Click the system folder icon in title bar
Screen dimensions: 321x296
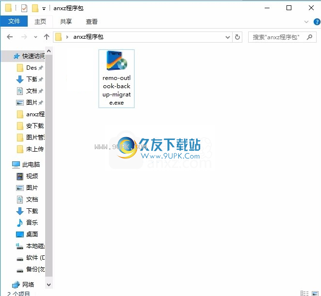pos(8,8)
